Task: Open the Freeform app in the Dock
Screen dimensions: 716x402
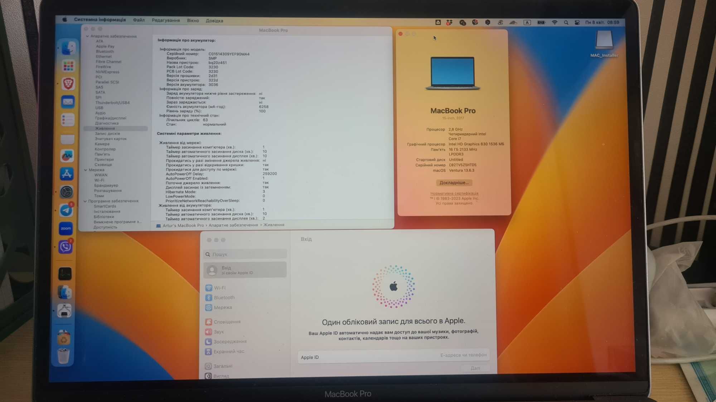Action: click(67, 156)
